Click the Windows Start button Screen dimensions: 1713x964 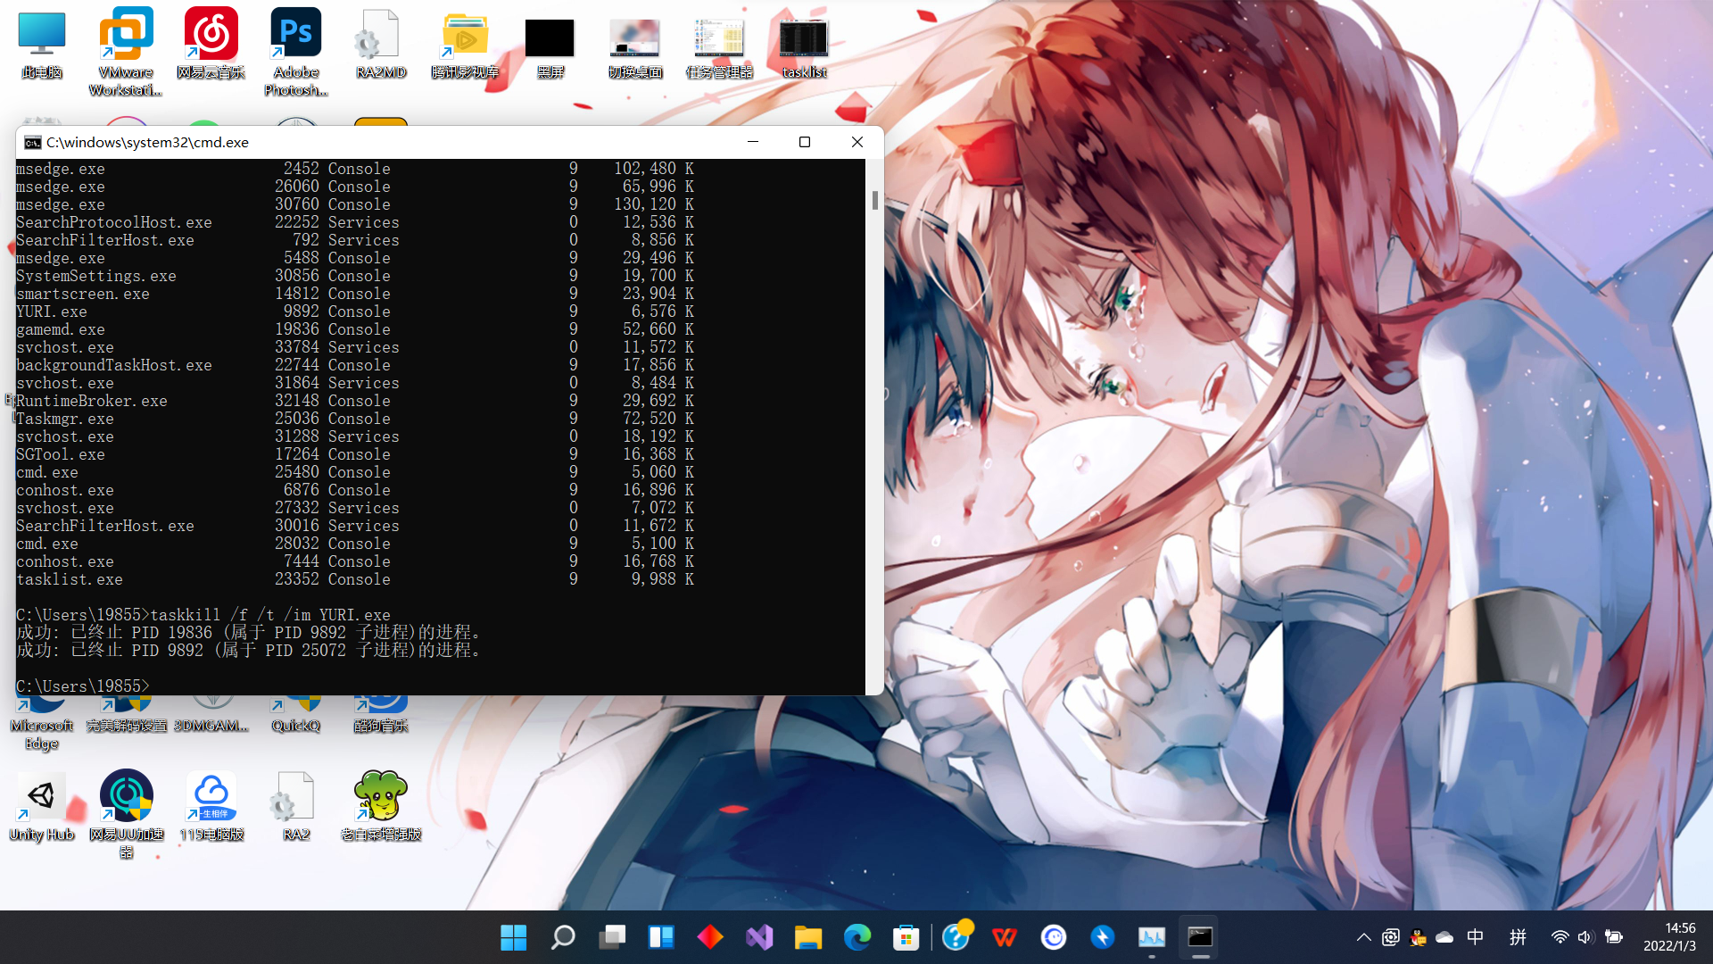[514, 937]
